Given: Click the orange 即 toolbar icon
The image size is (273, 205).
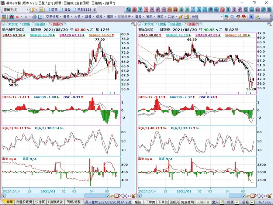Looking at the screenshot, I should point(175,10).
